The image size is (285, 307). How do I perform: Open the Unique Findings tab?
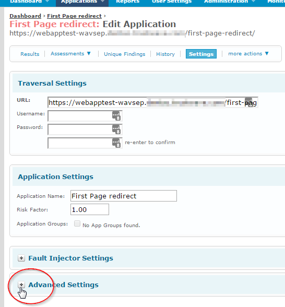(124, 54)
